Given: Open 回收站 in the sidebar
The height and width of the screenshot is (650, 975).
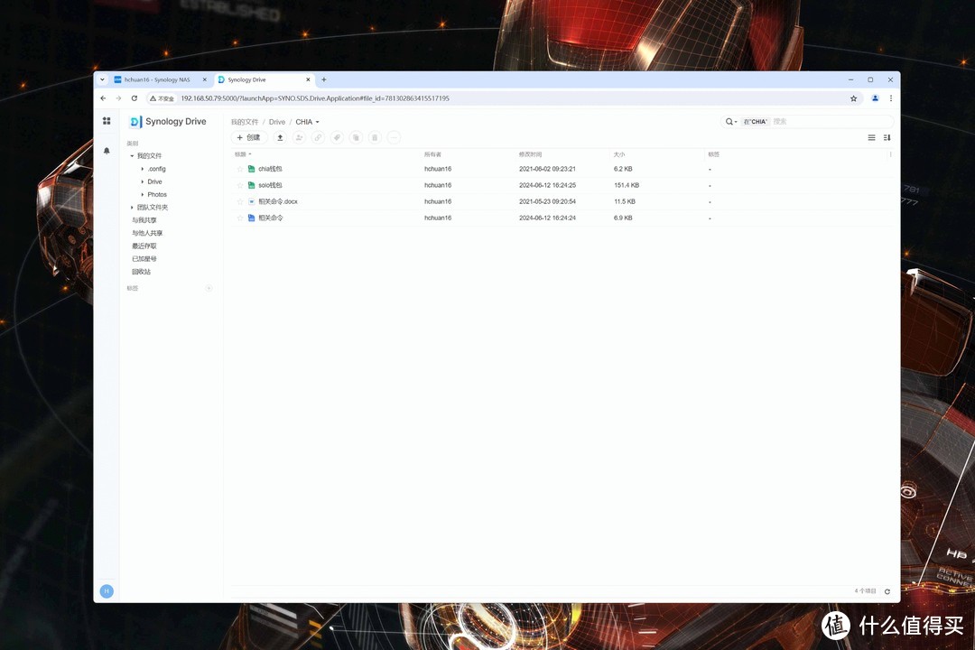Looking at the screenshot, I should pyautogui.click(x=142, y=272).
